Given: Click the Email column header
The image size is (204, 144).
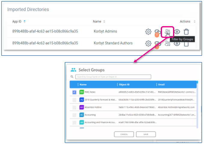Looking at the screenshot, I should (161, 84).
